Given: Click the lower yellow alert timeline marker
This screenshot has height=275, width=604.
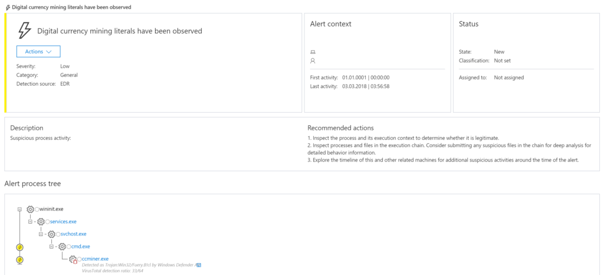Looking at the screenshot, I should pos(19,260).
